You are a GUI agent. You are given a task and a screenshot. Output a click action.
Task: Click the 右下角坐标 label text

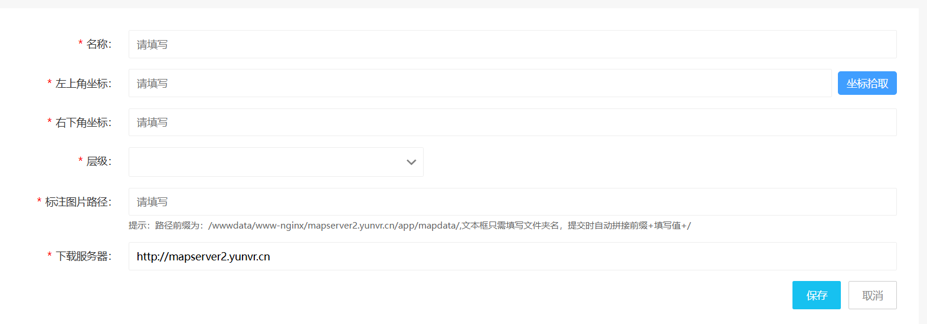(83, 123)
